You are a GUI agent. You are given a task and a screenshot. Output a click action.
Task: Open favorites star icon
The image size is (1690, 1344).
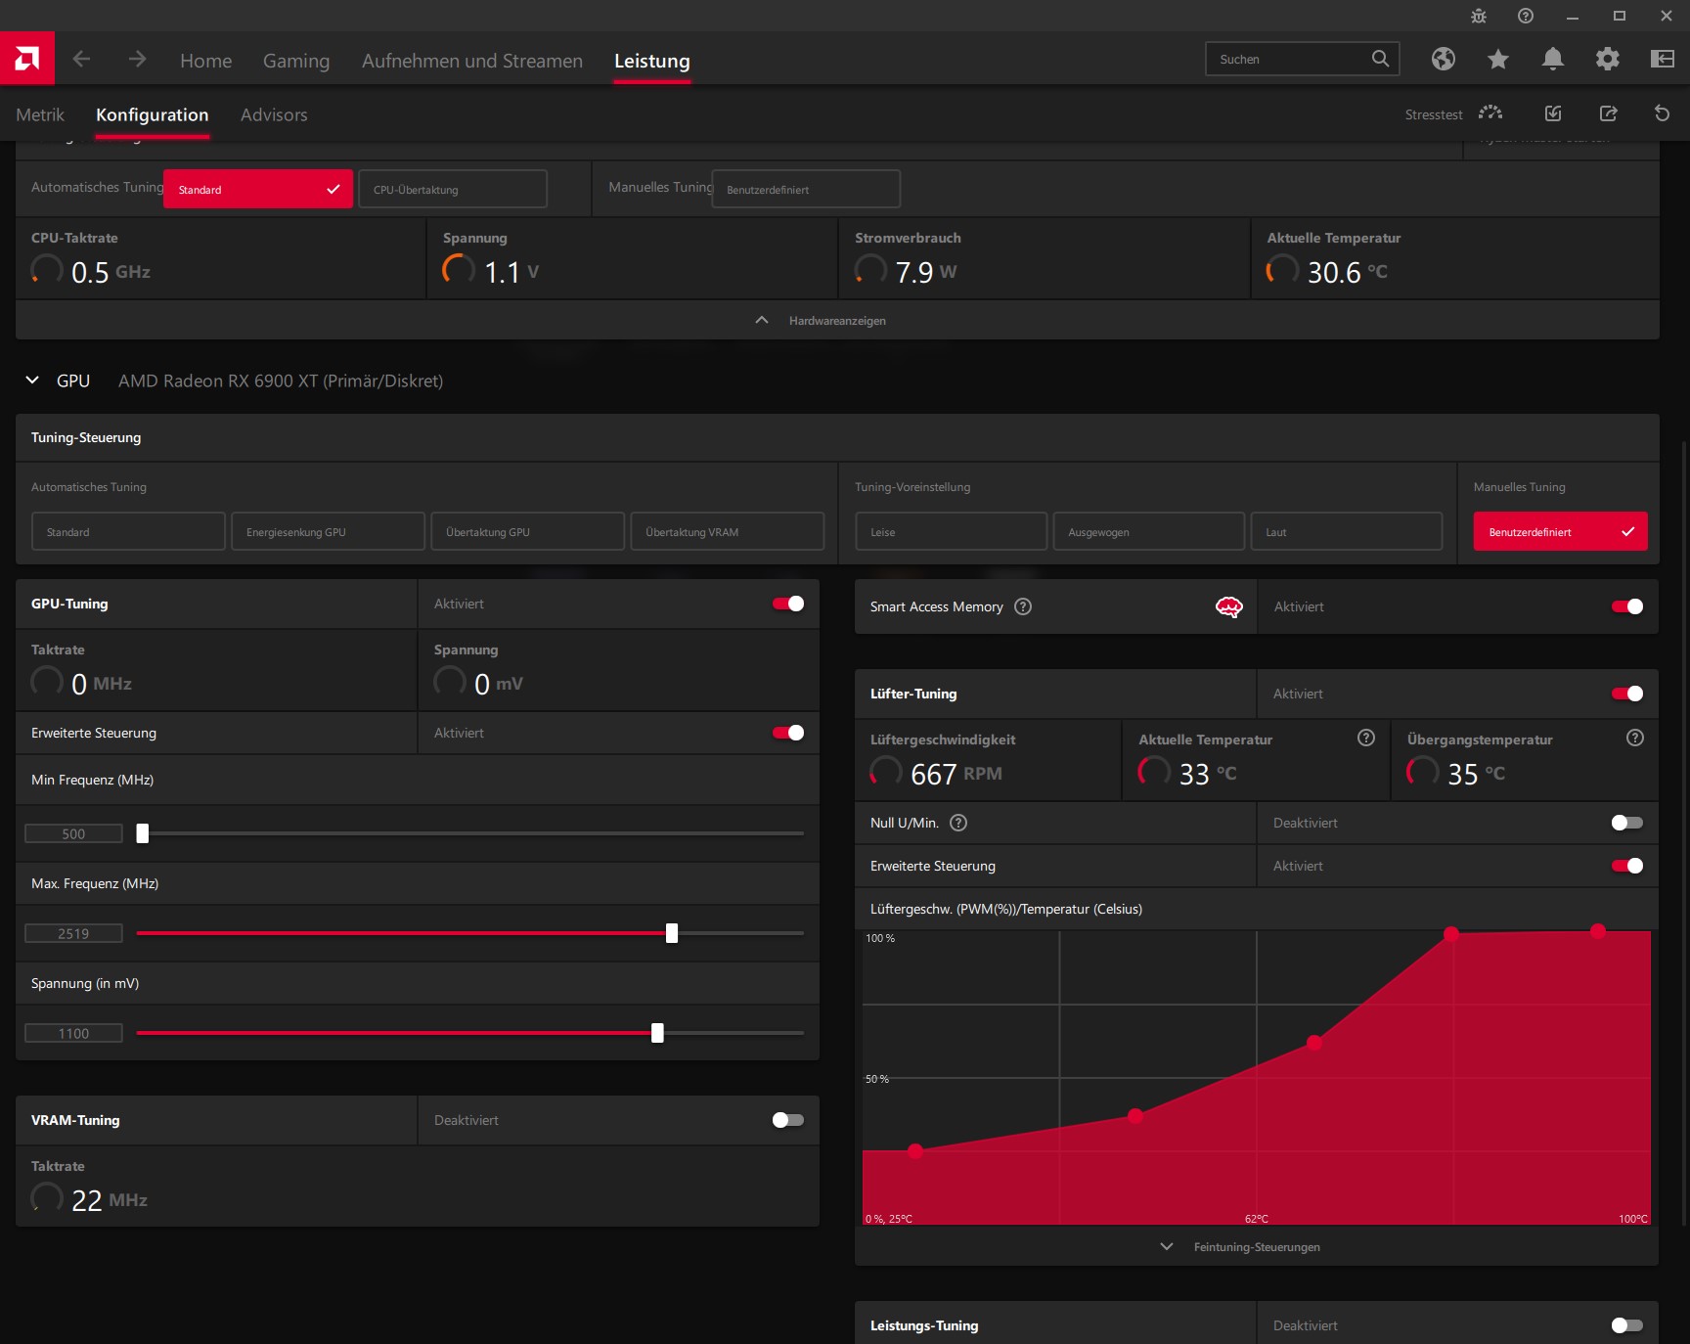click(x=1498, y=59)
